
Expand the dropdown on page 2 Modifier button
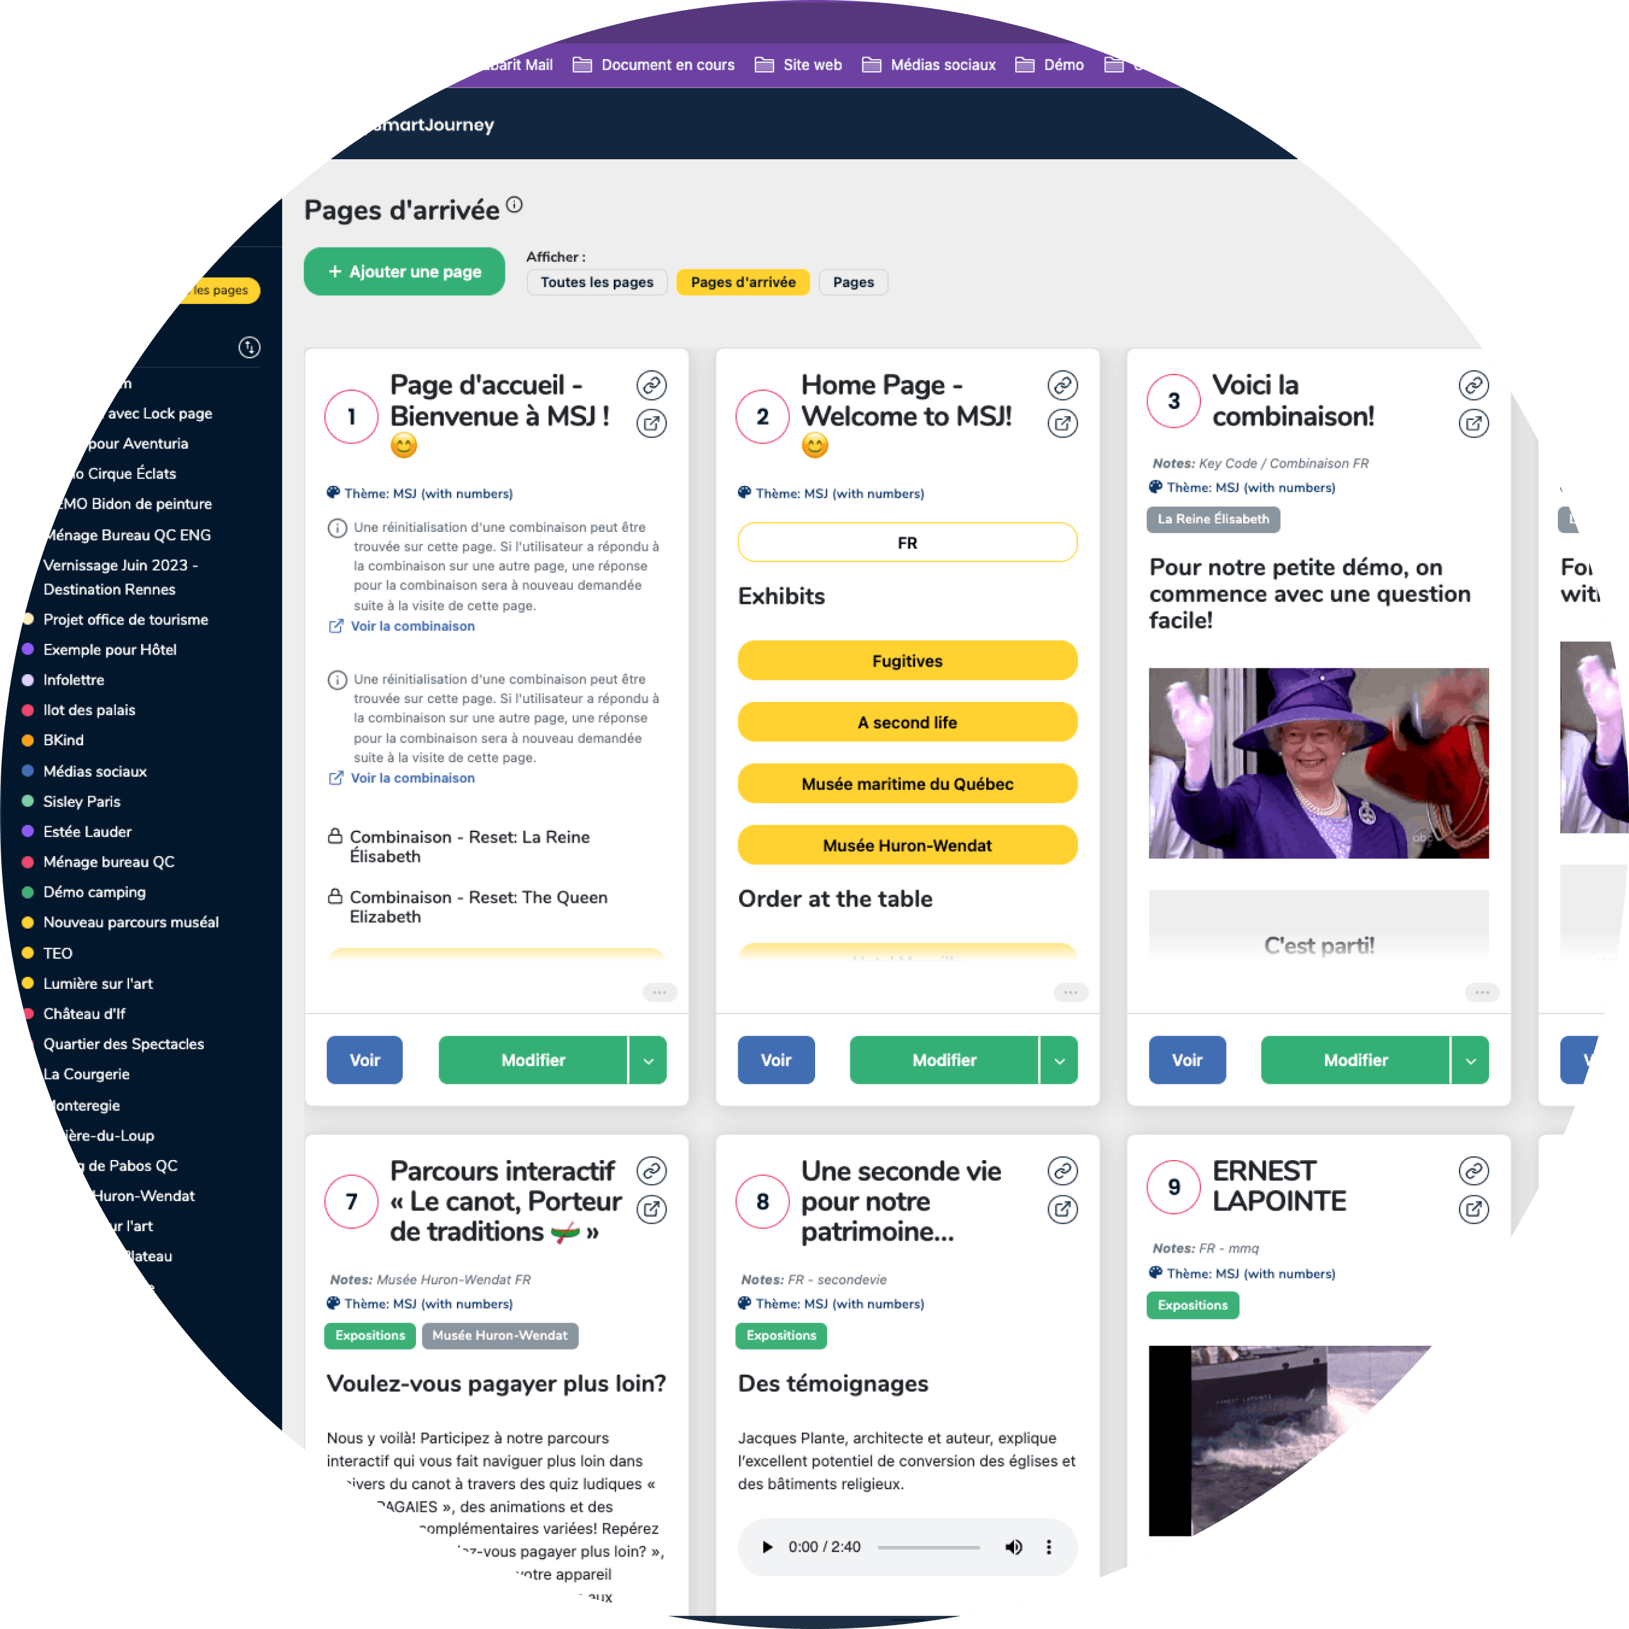pyautogui.click(x=1061, y=1061)
